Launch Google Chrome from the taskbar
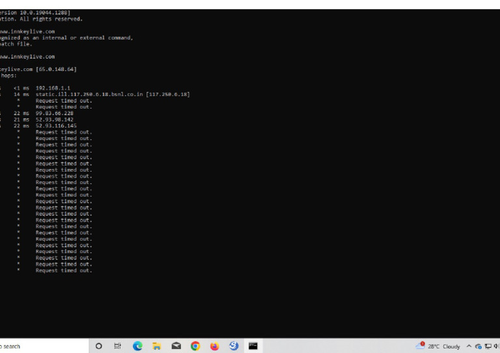This screenshot has height=353, width=500. (195, 346)
